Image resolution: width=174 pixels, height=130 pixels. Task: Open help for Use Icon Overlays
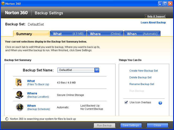(160, 103)
